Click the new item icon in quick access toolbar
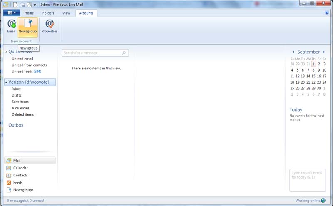The width and height of the screenshot is (333, 206). click(x=15, y=5)
